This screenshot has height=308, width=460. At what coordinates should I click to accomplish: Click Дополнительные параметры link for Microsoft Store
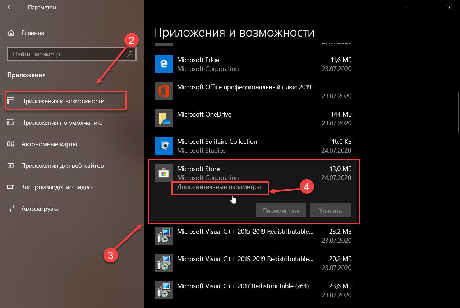[x=219, y=187]
